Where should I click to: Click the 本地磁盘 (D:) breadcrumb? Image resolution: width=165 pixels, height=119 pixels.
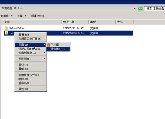click(10, 8)
